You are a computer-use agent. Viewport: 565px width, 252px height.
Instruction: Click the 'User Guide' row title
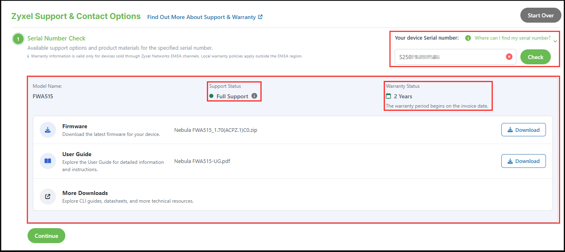point(77,154)
